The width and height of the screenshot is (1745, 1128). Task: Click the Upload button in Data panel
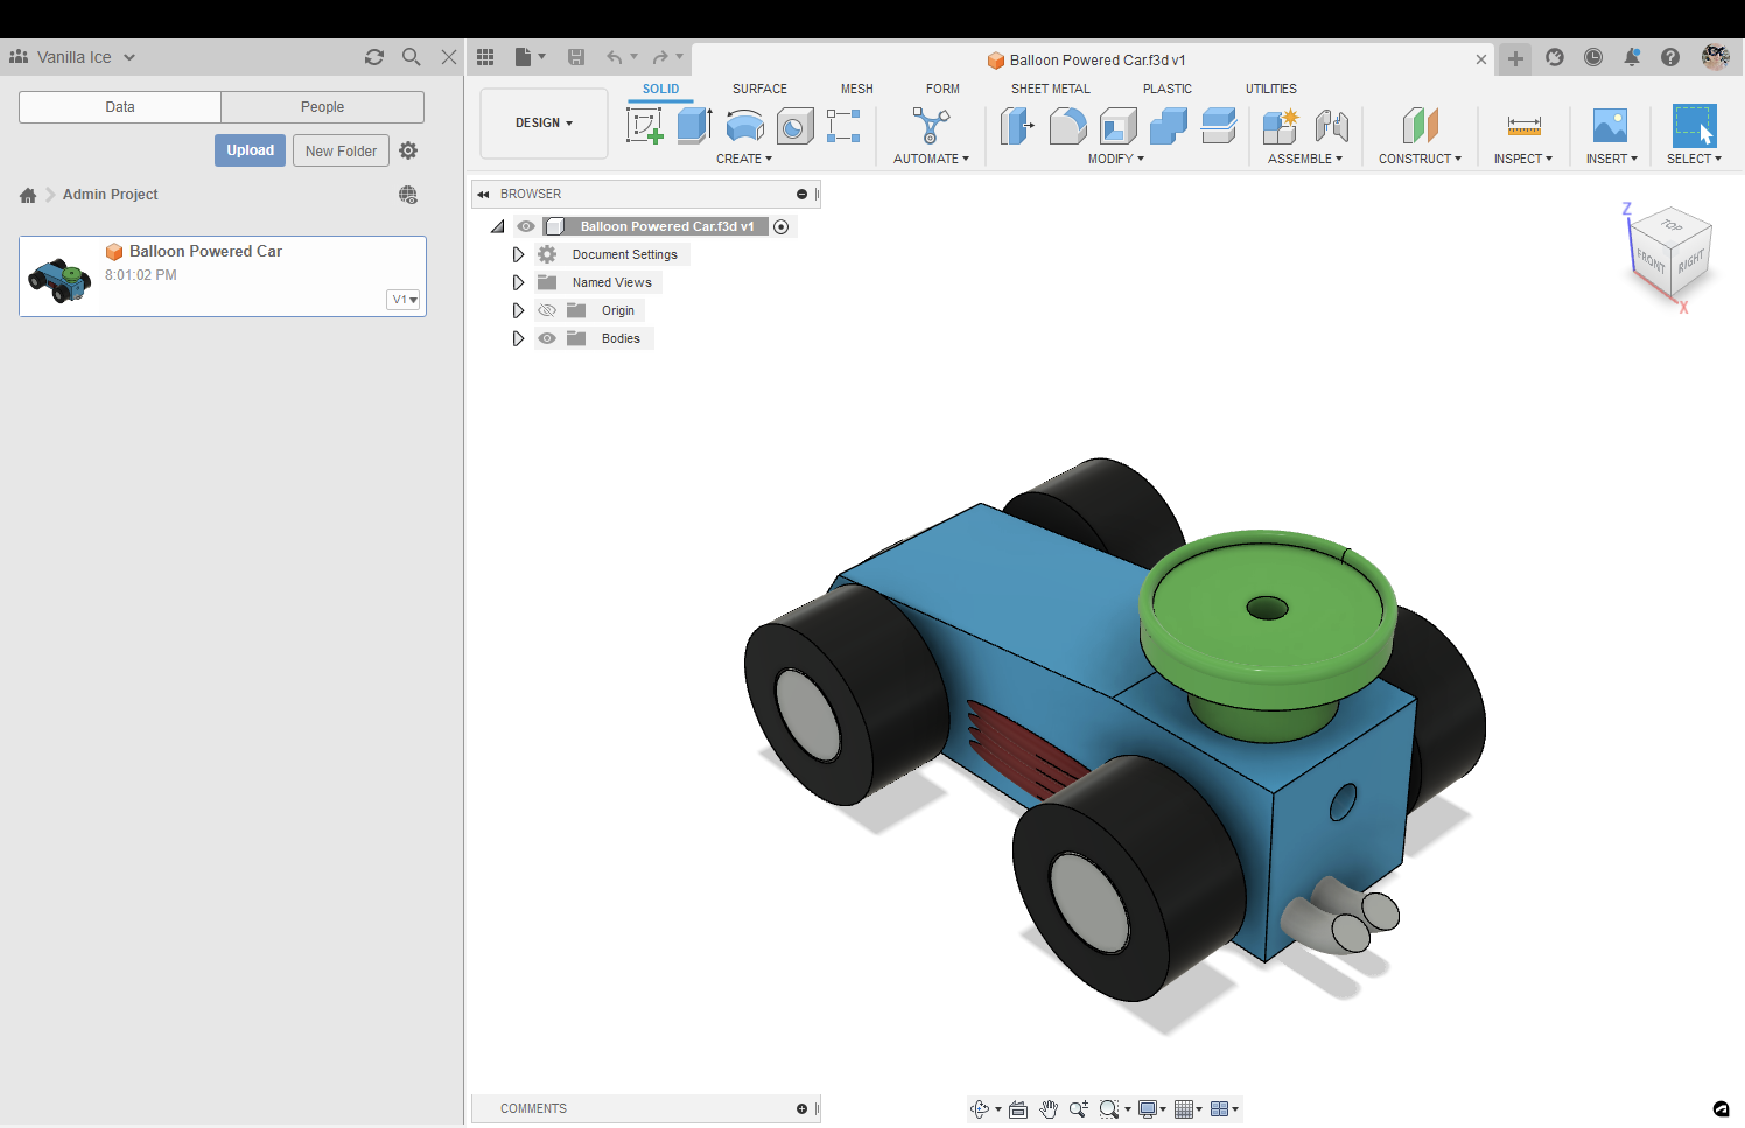point(249,150)
